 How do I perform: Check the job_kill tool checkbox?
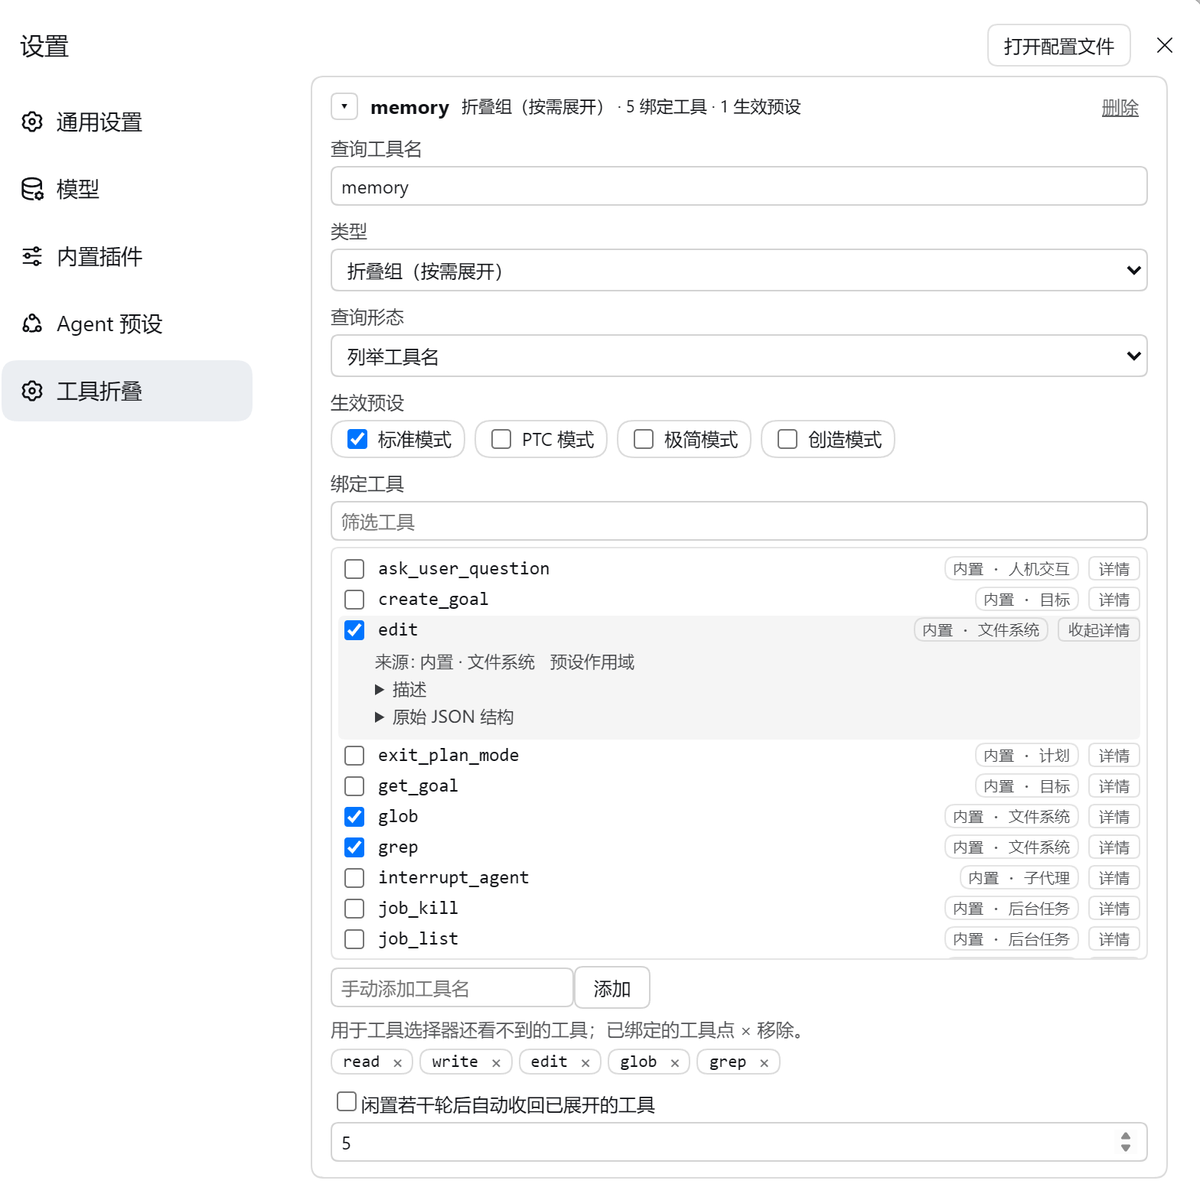click(354, 909)
